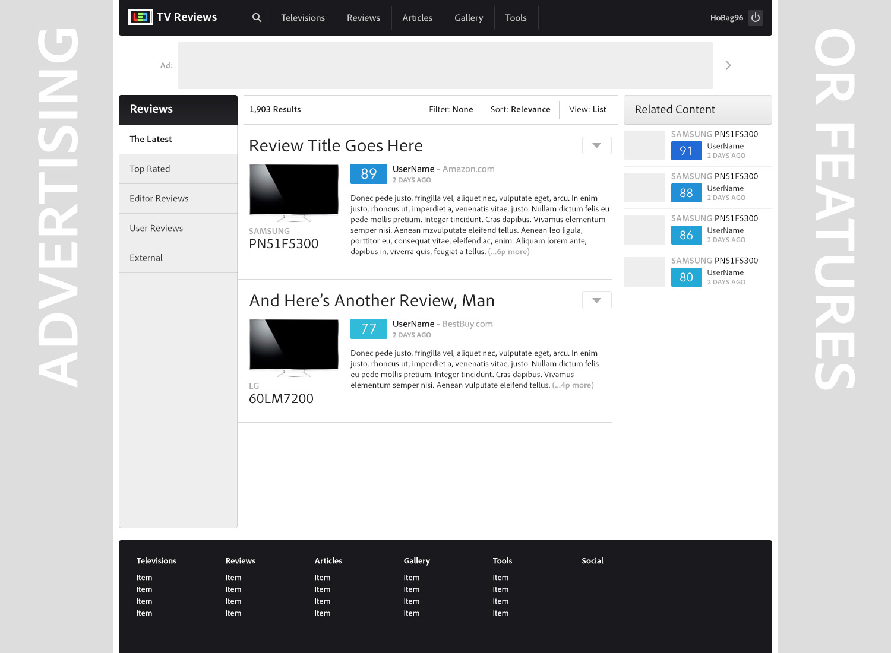The width and height of the screenshot is (891, 653).
Task: Click the 91 score badge in Related Content
Action: pos(686,151)
